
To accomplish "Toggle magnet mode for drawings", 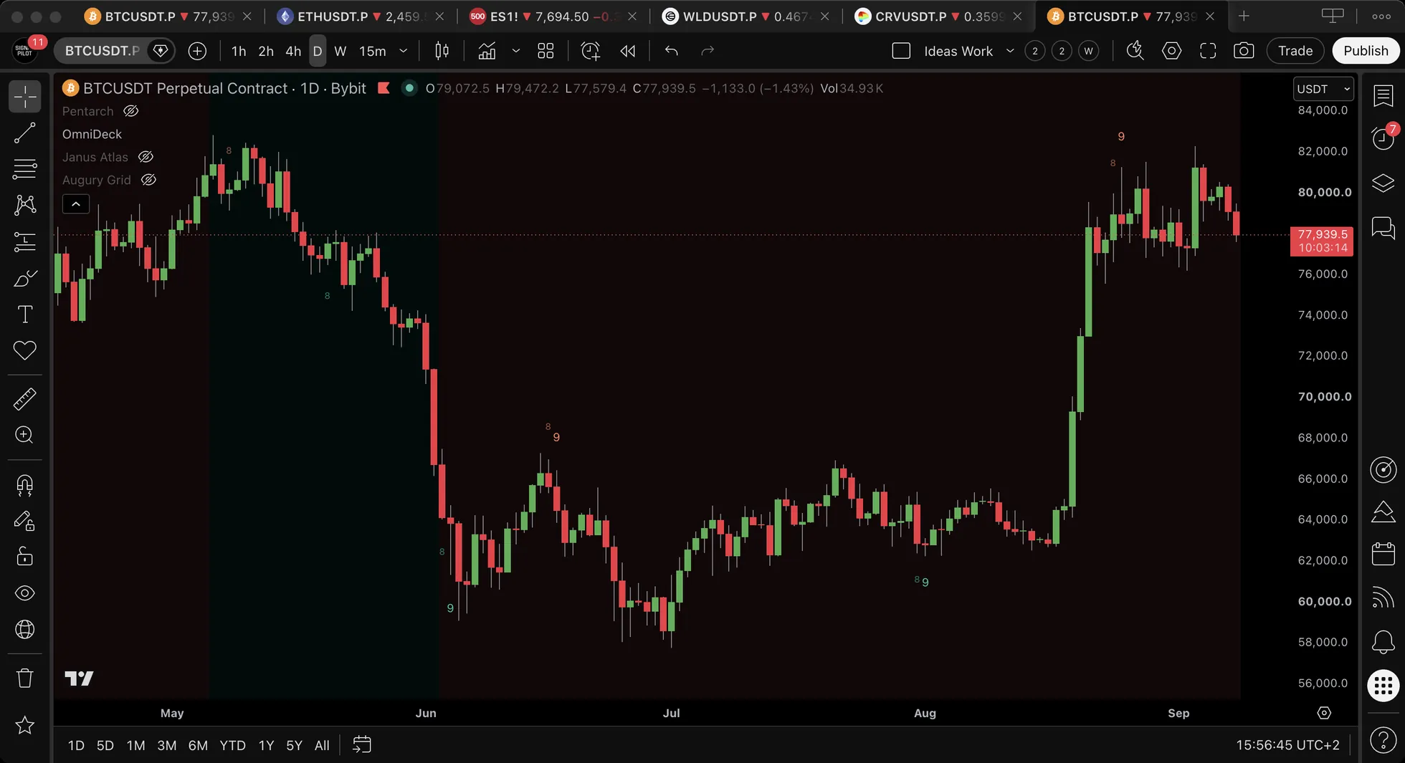I will click(25, 485).
